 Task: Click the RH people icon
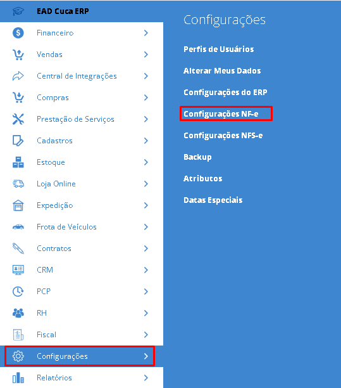click(x=18, y=313)
